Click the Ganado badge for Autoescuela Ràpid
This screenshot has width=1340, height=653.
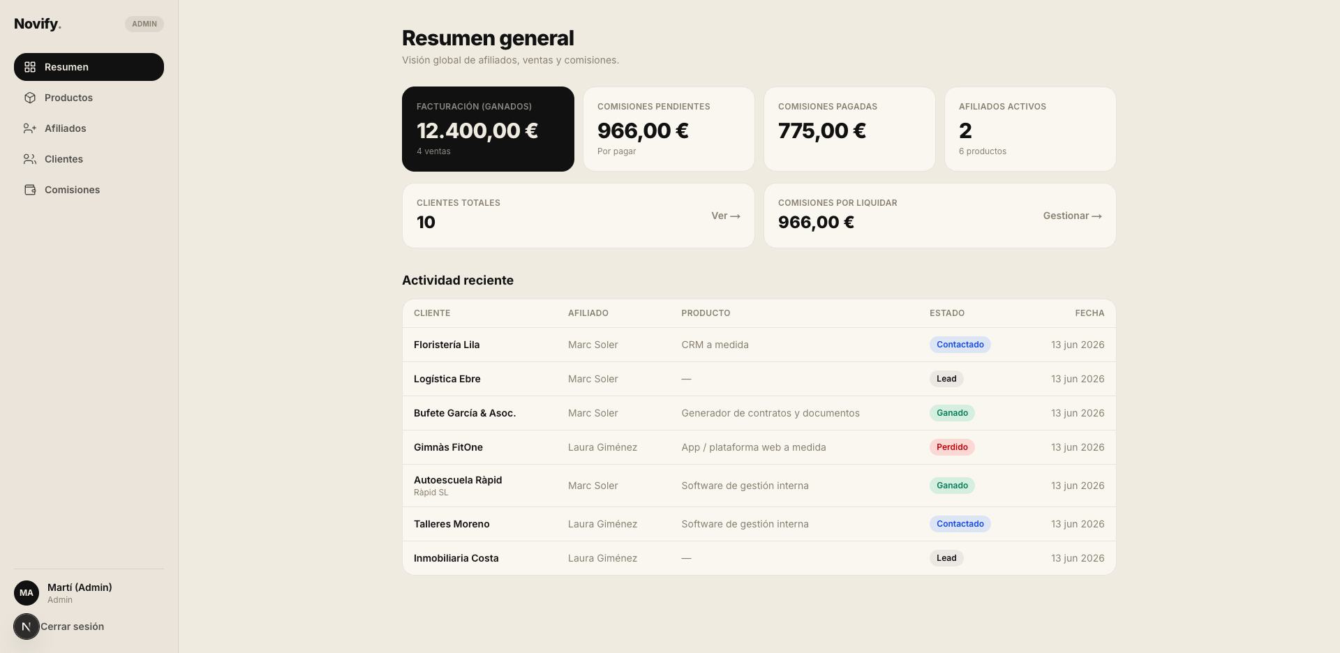pos(952,486)
